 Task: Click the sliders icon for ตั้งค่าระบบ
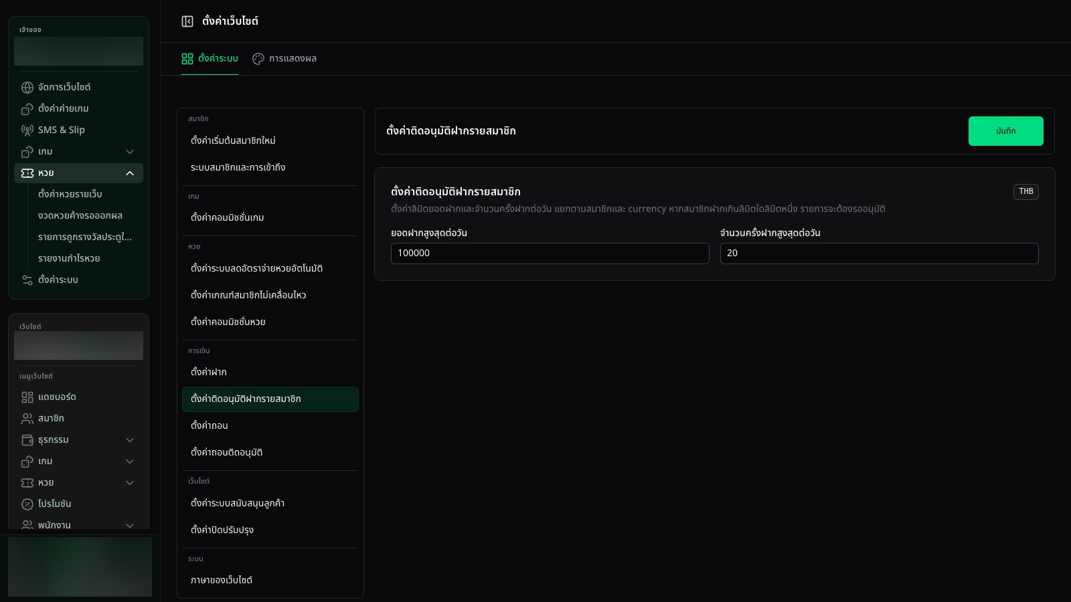(x=27, y=280)
